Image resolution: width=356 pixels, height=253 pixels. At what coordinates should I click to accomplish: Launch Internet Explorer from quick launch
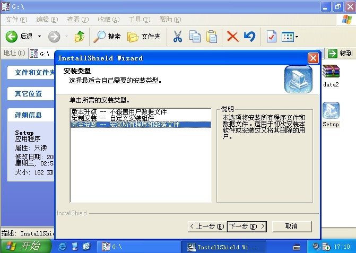point(63,247)
